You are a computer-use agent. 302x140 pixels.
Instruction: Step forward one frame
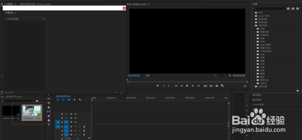point(193,86)
